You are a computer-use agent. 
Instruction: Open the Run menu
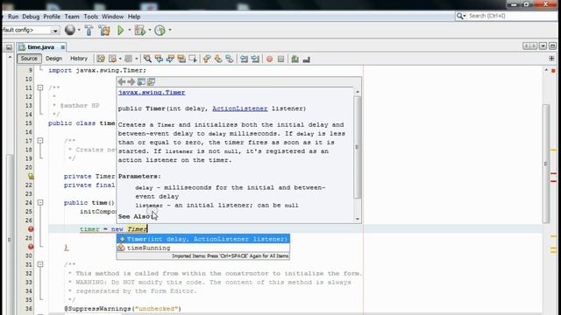click(x=13, y=17)
